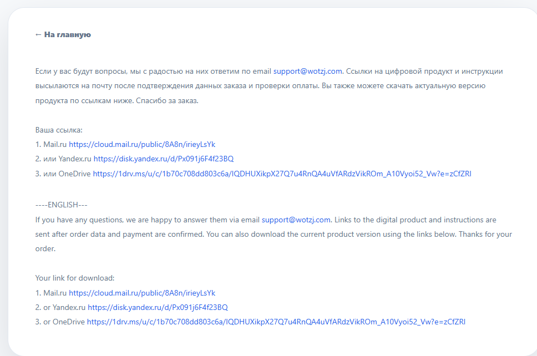Click '3. or OneDrive' text

coord(60,322)
